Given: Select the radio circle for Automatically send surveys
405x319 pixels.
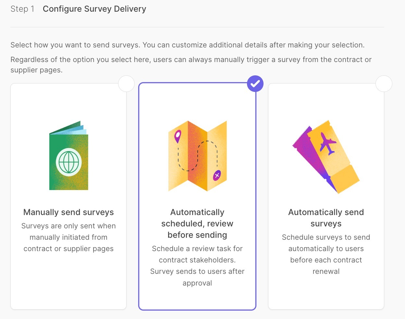Looking at the screenshot, I should coord(384,84).
